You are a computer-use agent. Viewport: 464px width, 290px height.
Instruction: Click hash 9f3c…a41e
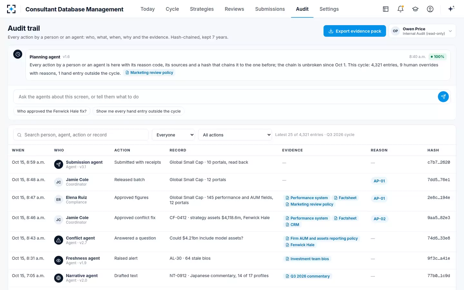[439, 258]
